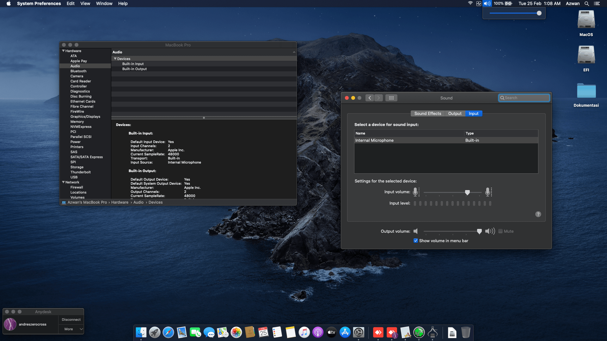
Task: Open the View menu
Action: [85, 3]
